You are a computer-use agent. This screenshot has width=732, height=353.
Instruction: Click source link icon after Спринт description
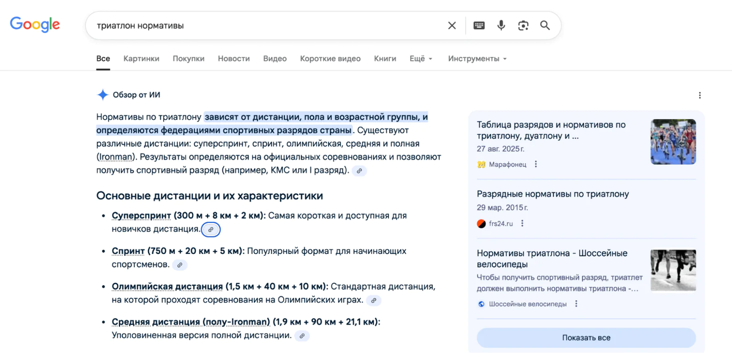pyautogui.click(x=180, y=265)
